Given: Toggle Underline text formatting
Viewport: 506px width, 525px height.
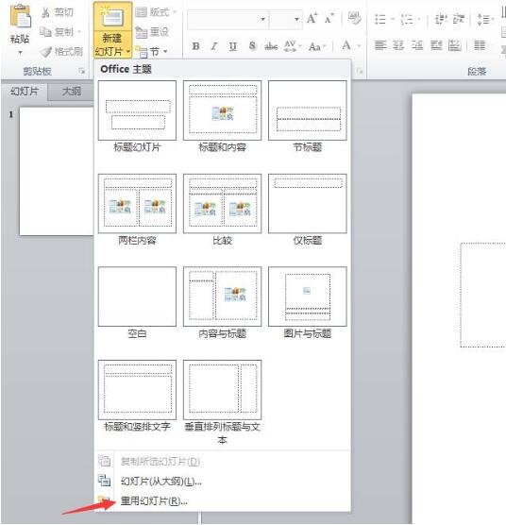Looking at the screenshot, I should 233,46.
